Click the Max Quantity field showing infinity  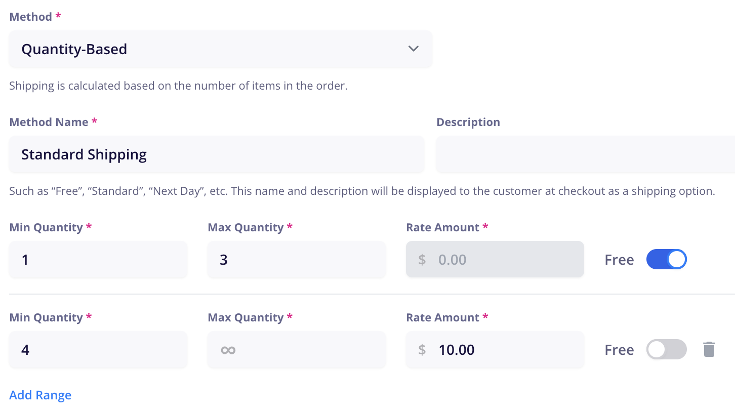[297, 350]
